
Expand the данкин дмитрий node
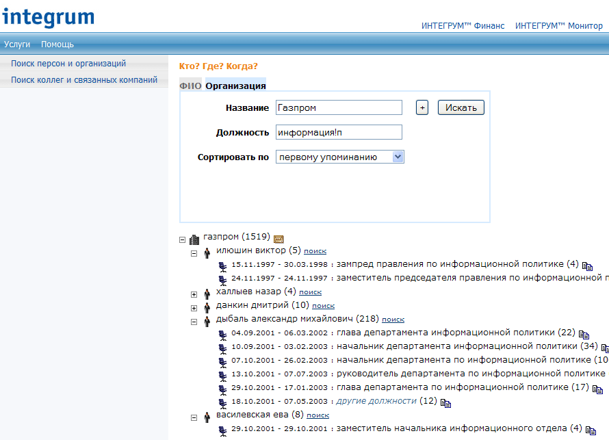[x=194, y=308]
